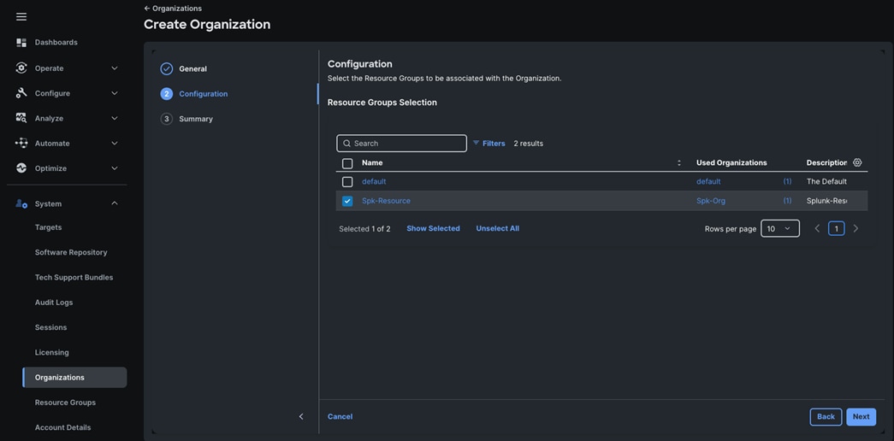Open the Filters option
This screenshot has height=441, width=894.
tap(494, 144)
